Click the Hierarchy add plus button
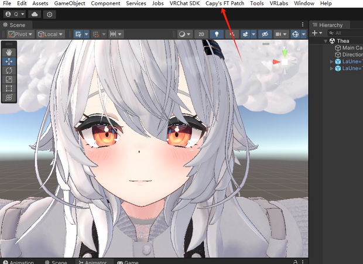Viewport: 363px width, 264px height. tap(314, 33)
